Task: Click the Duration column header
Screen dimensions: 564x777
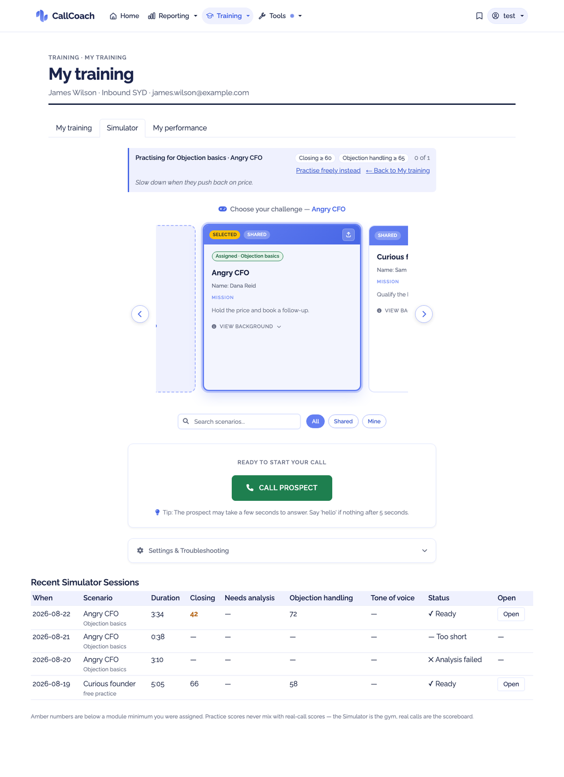Action: 165,598
